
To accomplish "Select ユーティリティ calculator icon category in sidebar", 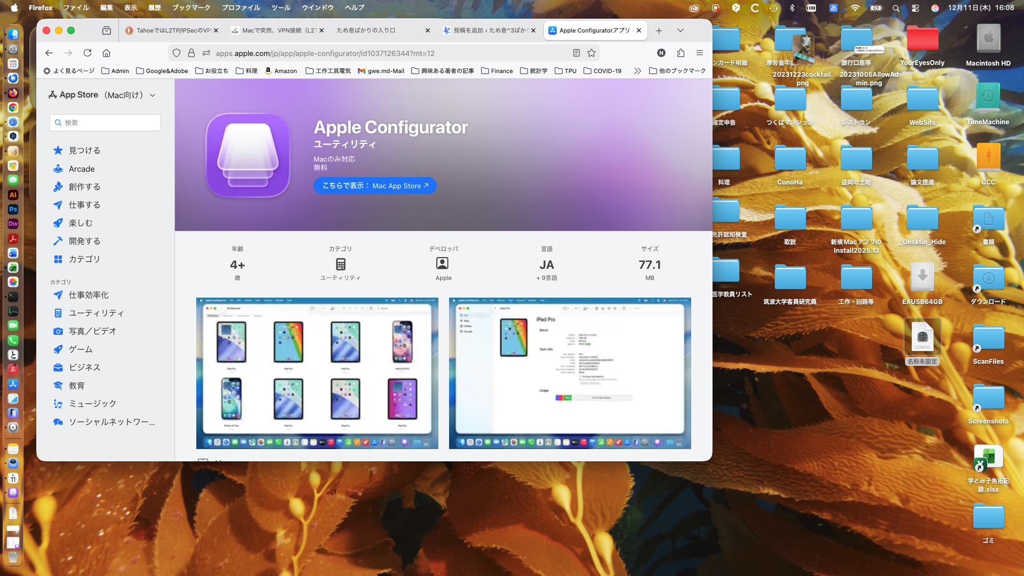I will click(96, 313).
